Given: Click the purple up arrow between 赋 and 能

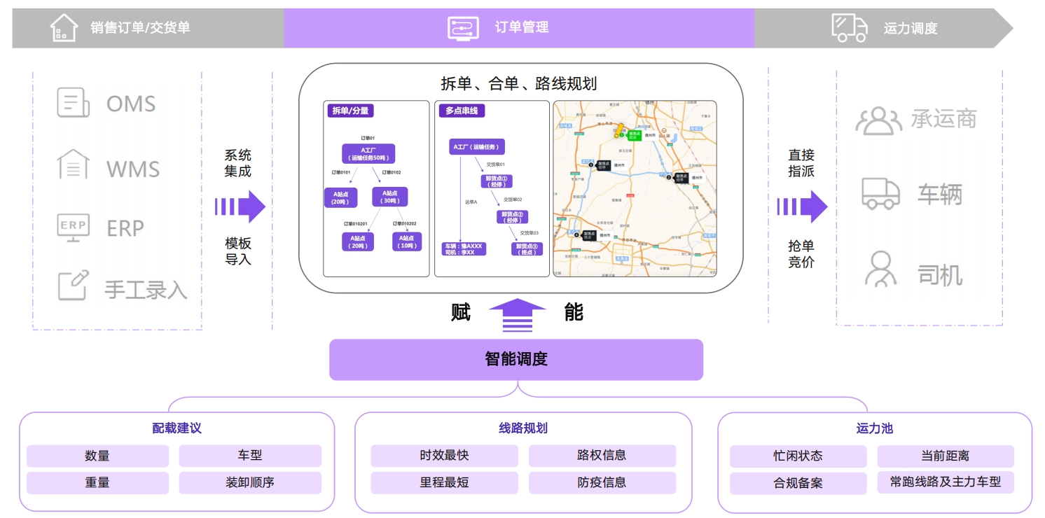Looking at the screenshot, I should 517,314.
